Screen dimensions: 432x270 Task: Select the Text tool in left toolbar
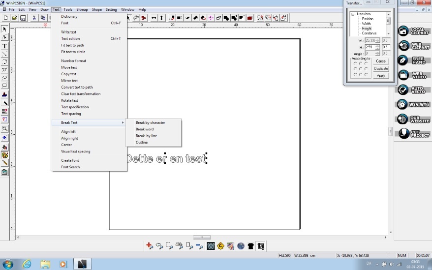(4, 46)
